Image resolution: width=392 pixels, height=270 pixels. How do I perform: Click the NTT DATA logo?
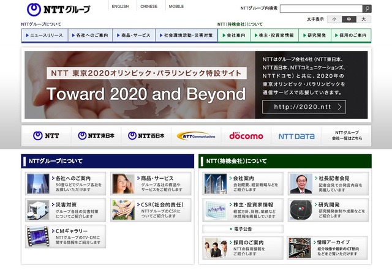296,136
